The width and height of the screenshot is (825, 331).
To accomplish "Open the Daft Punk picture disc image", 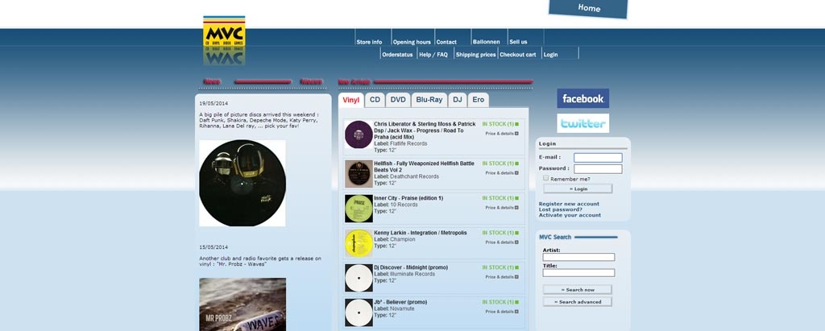I will click(x=243, y=183).
